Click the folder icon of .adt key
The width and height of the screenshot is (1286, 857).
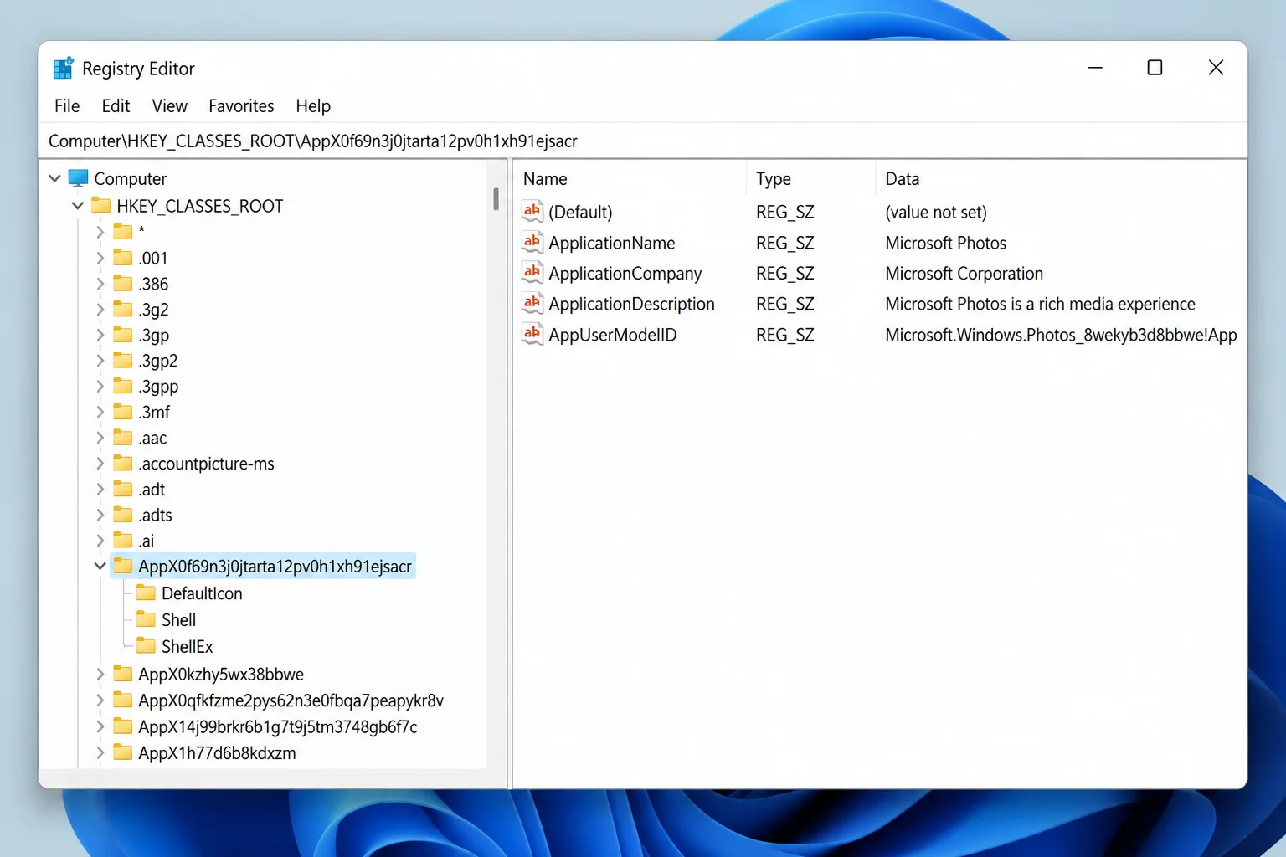click(123, 489)
